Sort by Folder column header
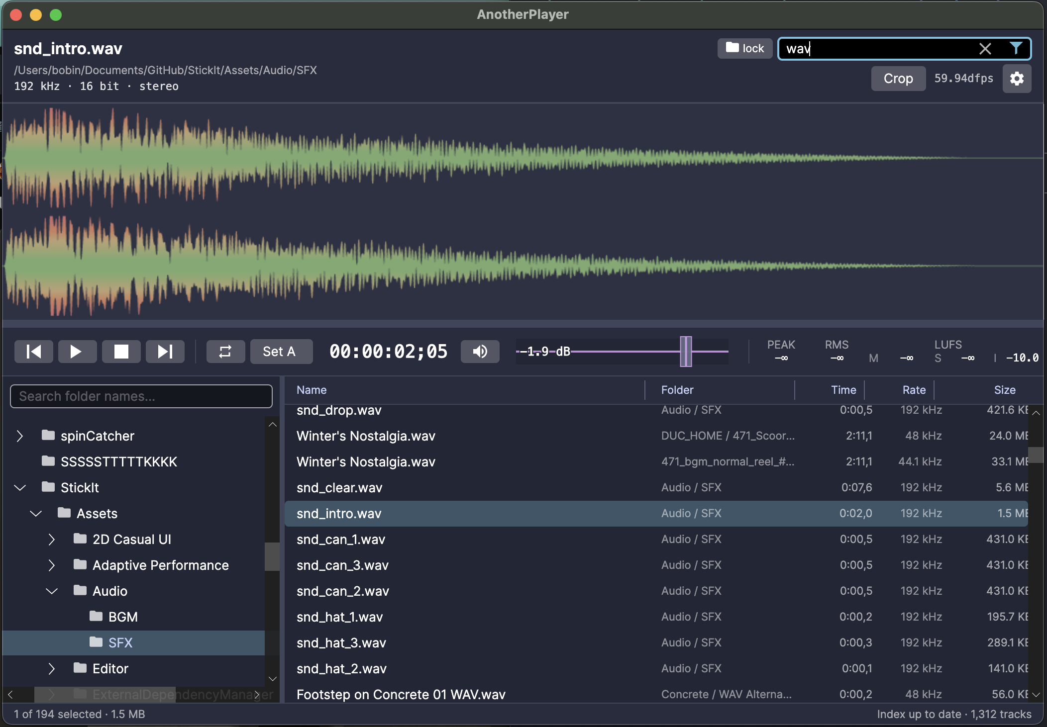This screenshot has height=727, width=1047. [677, 390]
